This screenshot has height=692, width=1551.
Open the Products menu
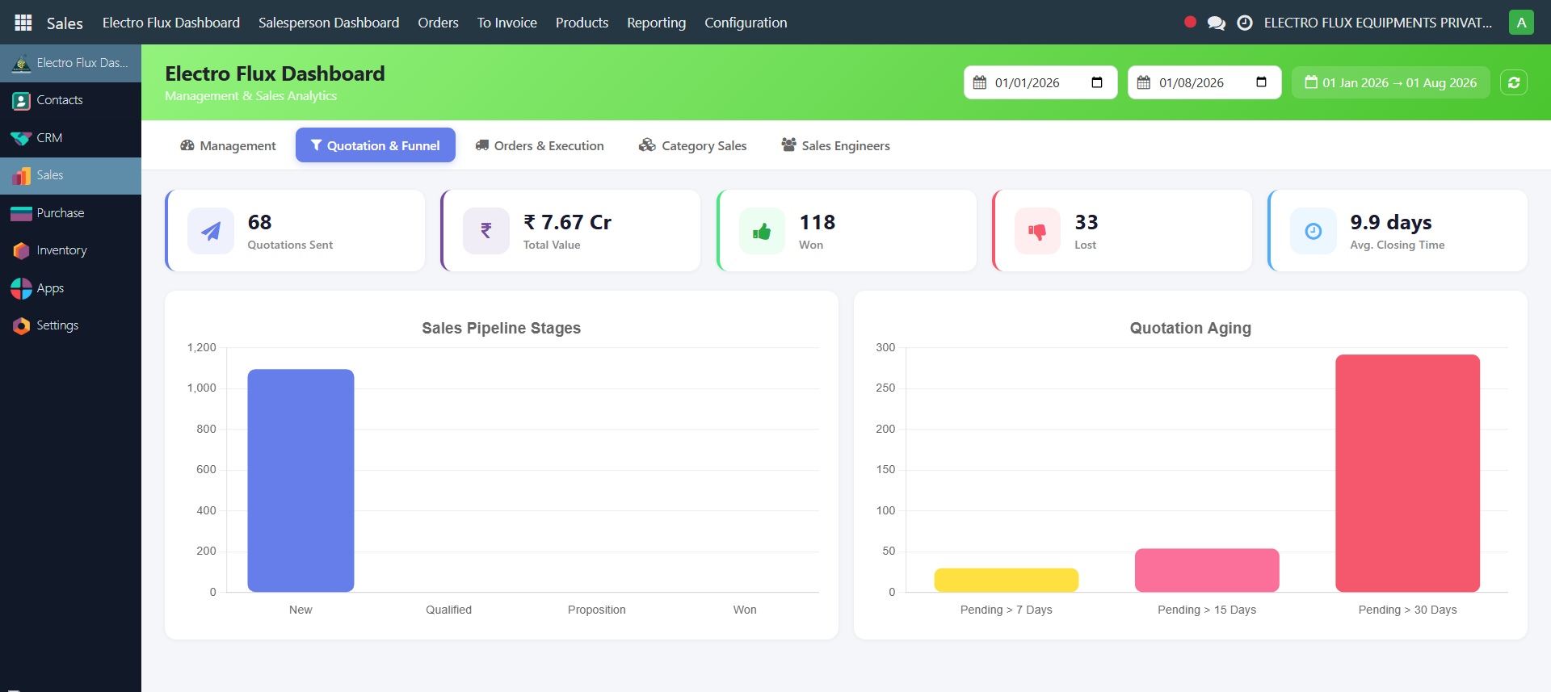click(582, 23)
